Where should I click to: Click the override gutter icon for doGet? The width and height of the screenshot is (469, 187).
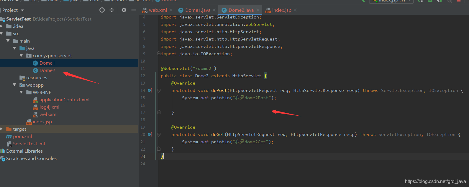tap(150, 134)
